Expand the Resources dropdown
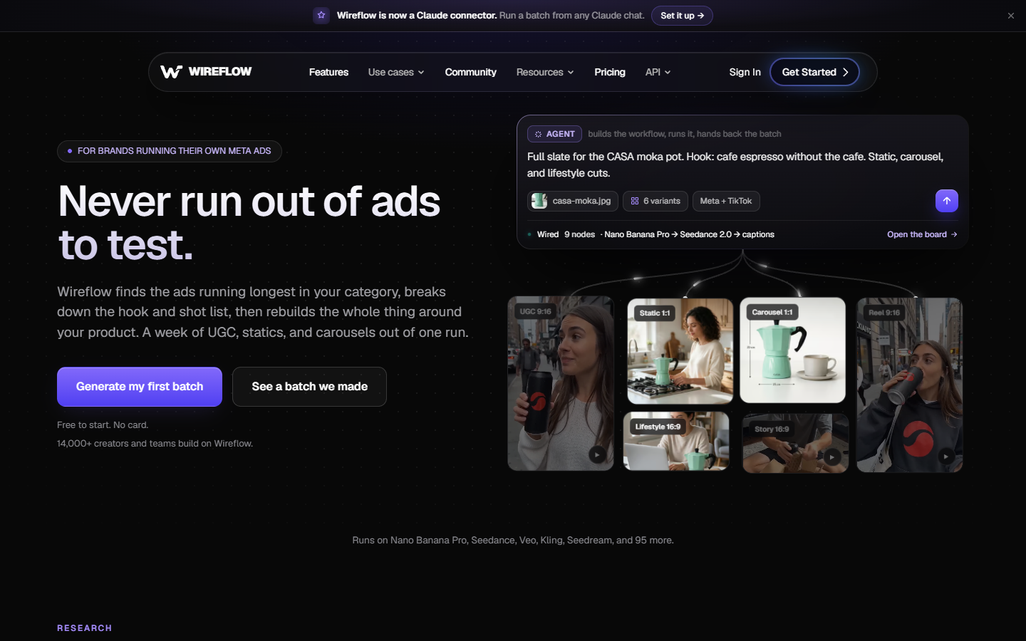 click(x=545, y=72)
